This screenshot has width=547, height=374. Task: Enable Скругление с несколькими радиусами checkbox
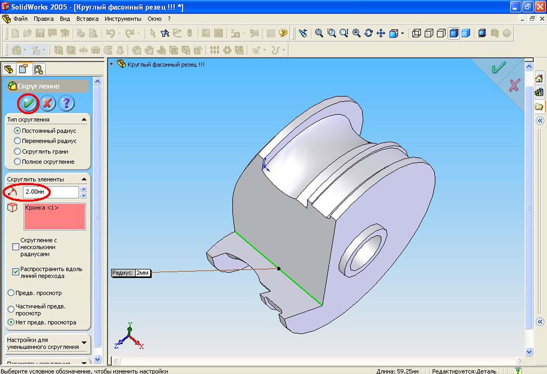[x=15, y=247]
